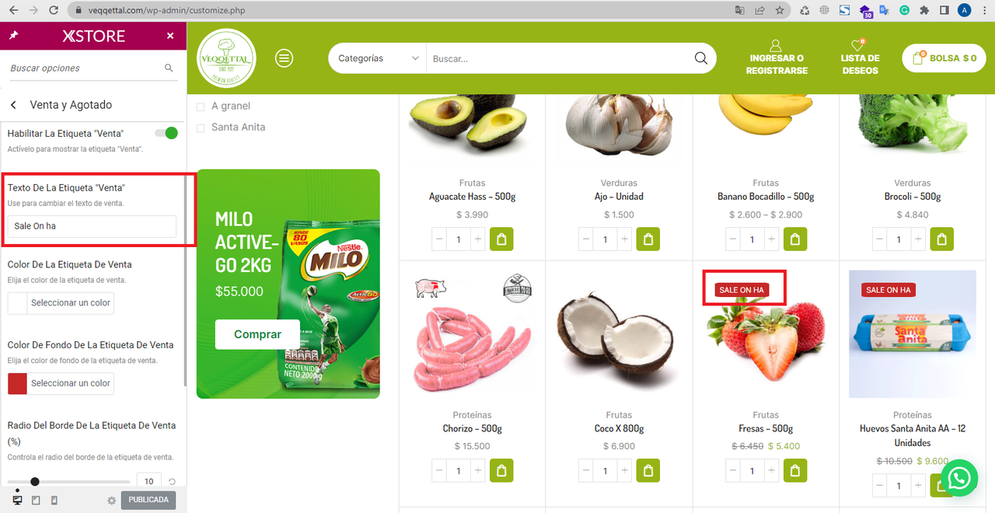Click the sale label text input field
Viewport: 995px width, 513px height.
pyautogui.click(x=92, y=226)
